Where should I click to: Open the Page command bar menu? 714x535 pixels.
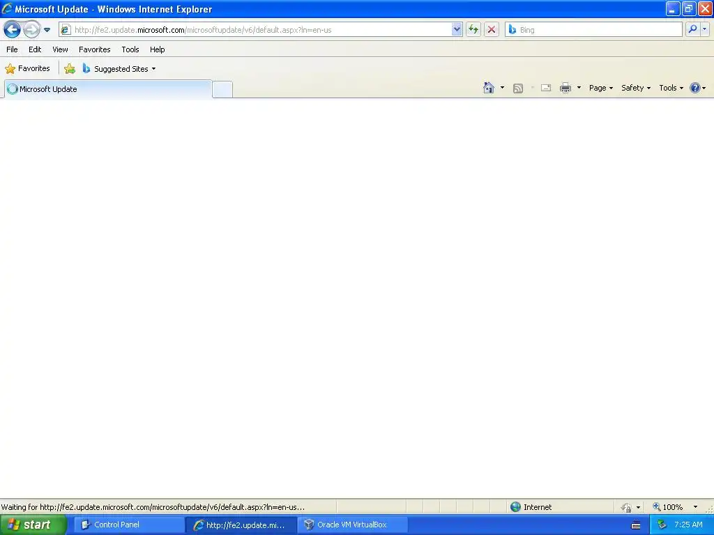[601, 88]
